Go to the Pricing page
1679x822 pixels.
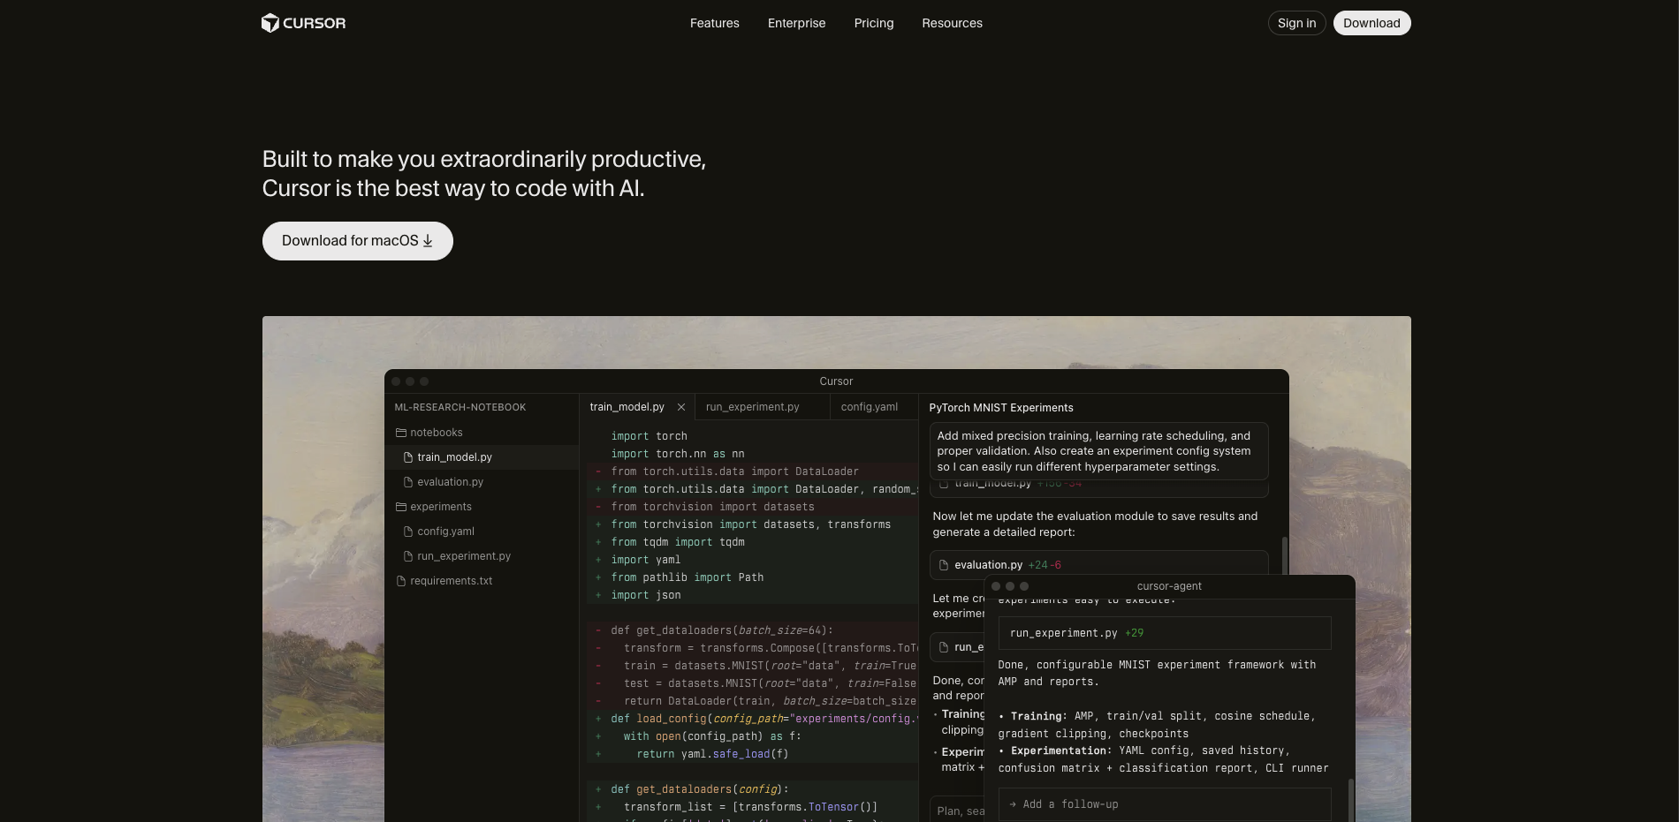[874, 23]
